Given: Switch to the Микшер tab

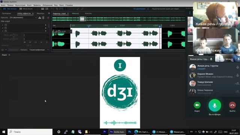Looking at the screenshot, I should click(x=75, y=13).
